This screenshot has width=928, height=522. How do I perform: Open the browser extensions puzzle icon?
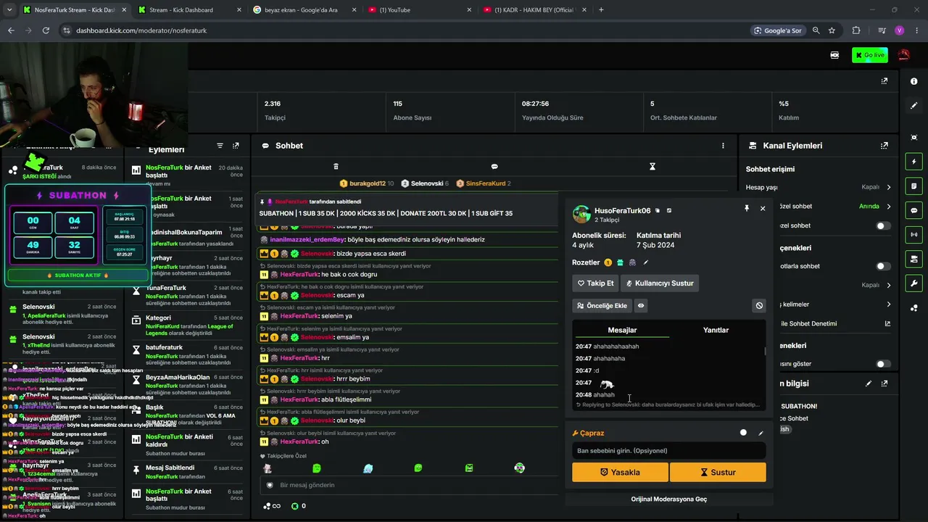(x=856, y=30)
